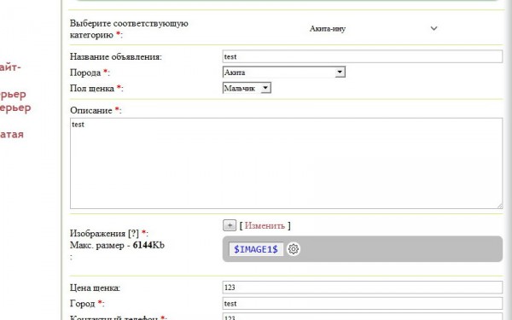
Task: Click the Изменить link
Action: [265, 225]
